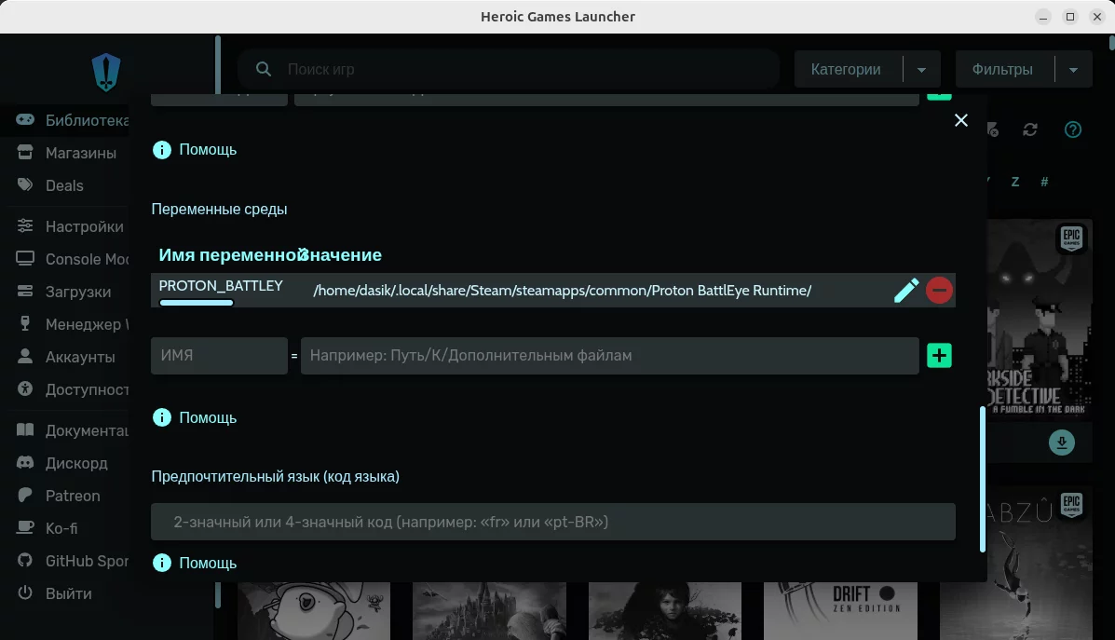Close the settings dialog with X
1115x640 pixels.
(961, 120)
